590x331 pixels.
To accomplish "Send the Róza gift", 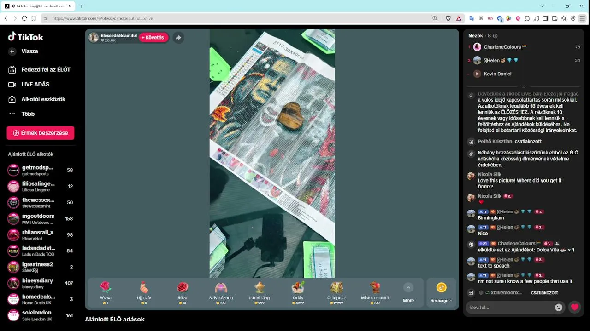I will (x=183, y=293).
